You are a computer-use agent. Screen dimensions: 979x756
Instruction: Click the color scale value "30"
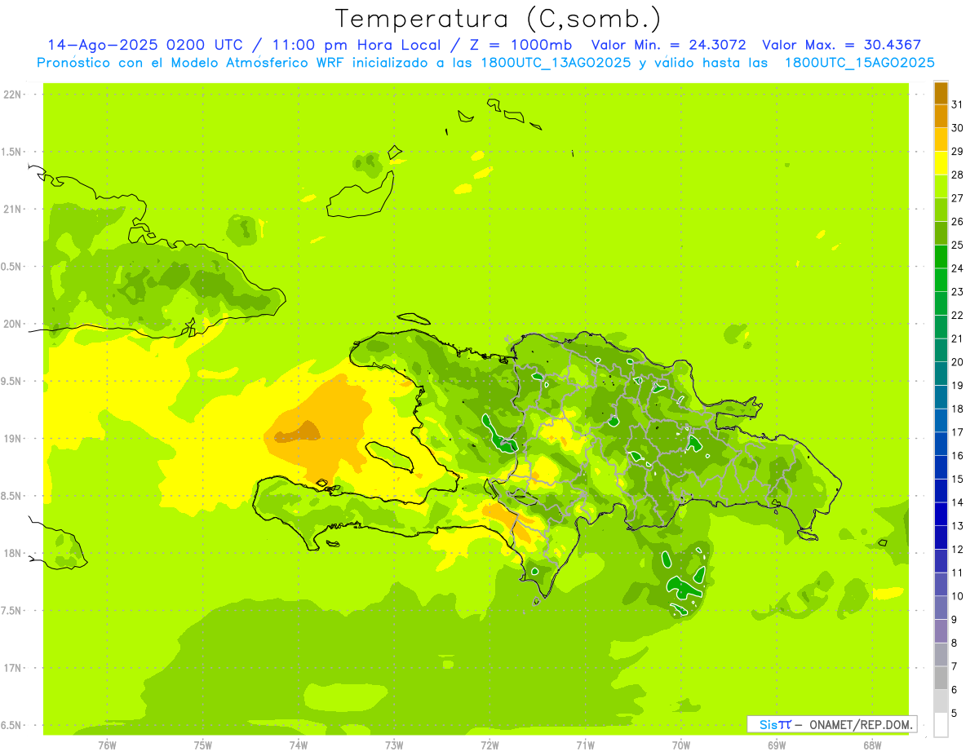click(958, 128)
